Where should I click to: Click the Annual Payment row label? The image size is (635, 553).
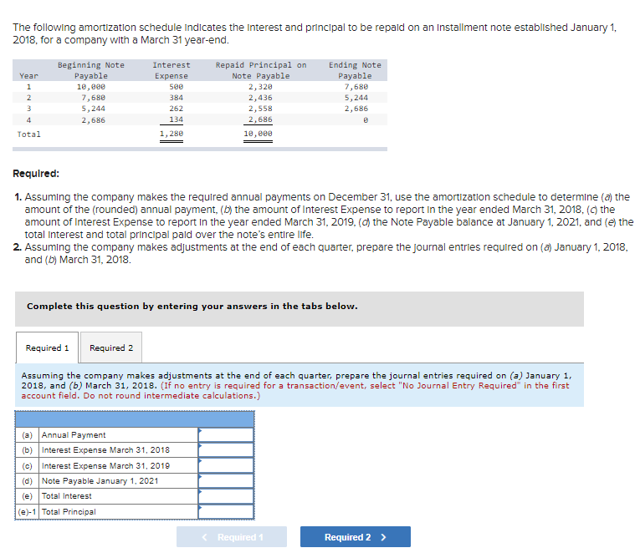pyautogui.click(x=74, y=435)
